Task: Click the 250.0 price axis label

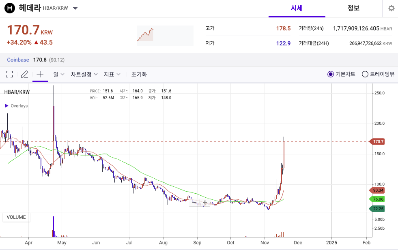Action: (379, 93)
